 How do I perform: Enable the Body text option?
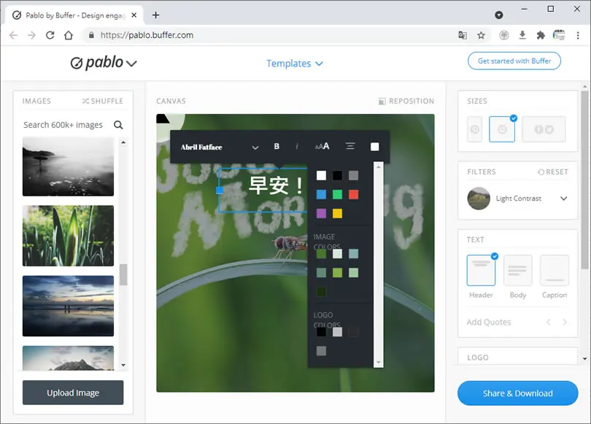517,270
